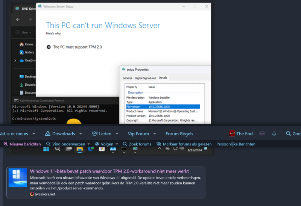Show hidden tray icons chevron in taskbar
Viewport: 301px width, 206px height.
coord(159,148)
